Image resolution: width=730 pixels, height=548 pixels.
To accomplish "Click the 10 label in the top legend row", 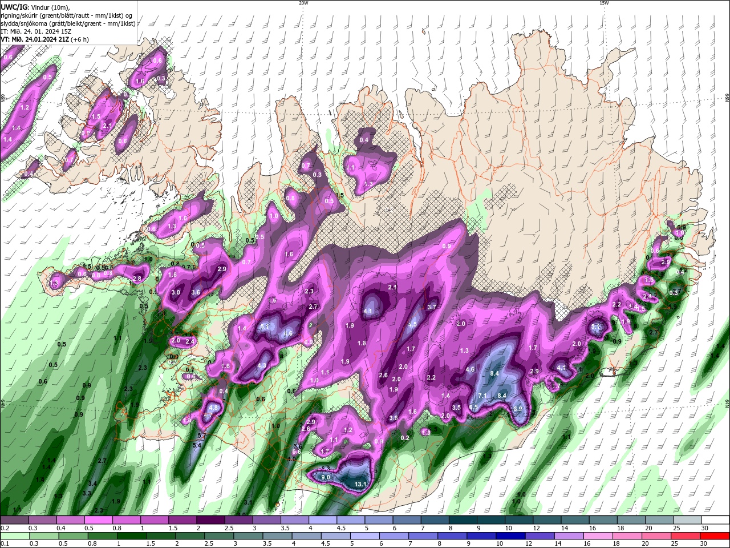I will [x=509, y=528].
